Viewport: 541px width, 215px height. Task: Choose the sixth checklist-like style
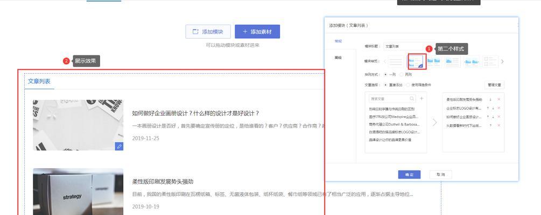click(490, 62)
